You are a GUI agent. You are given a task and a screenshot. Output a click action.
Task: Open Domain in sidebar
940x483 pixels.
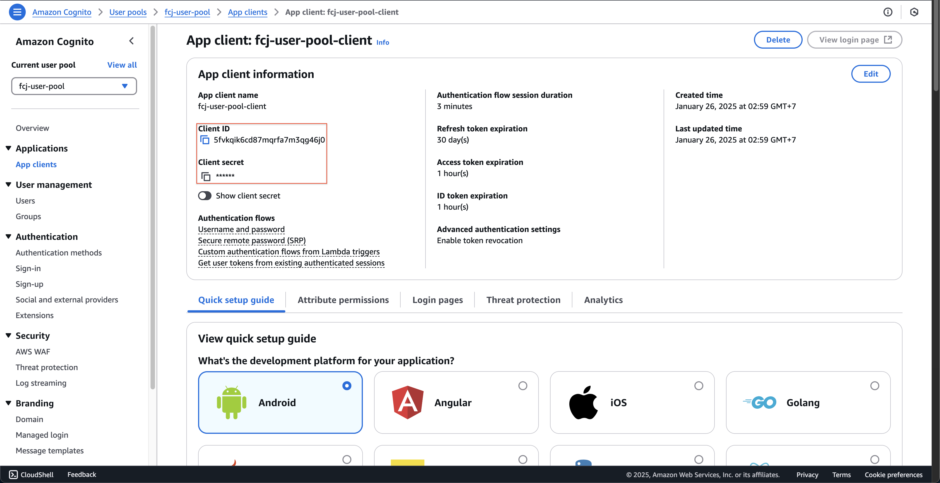(29, 419)
